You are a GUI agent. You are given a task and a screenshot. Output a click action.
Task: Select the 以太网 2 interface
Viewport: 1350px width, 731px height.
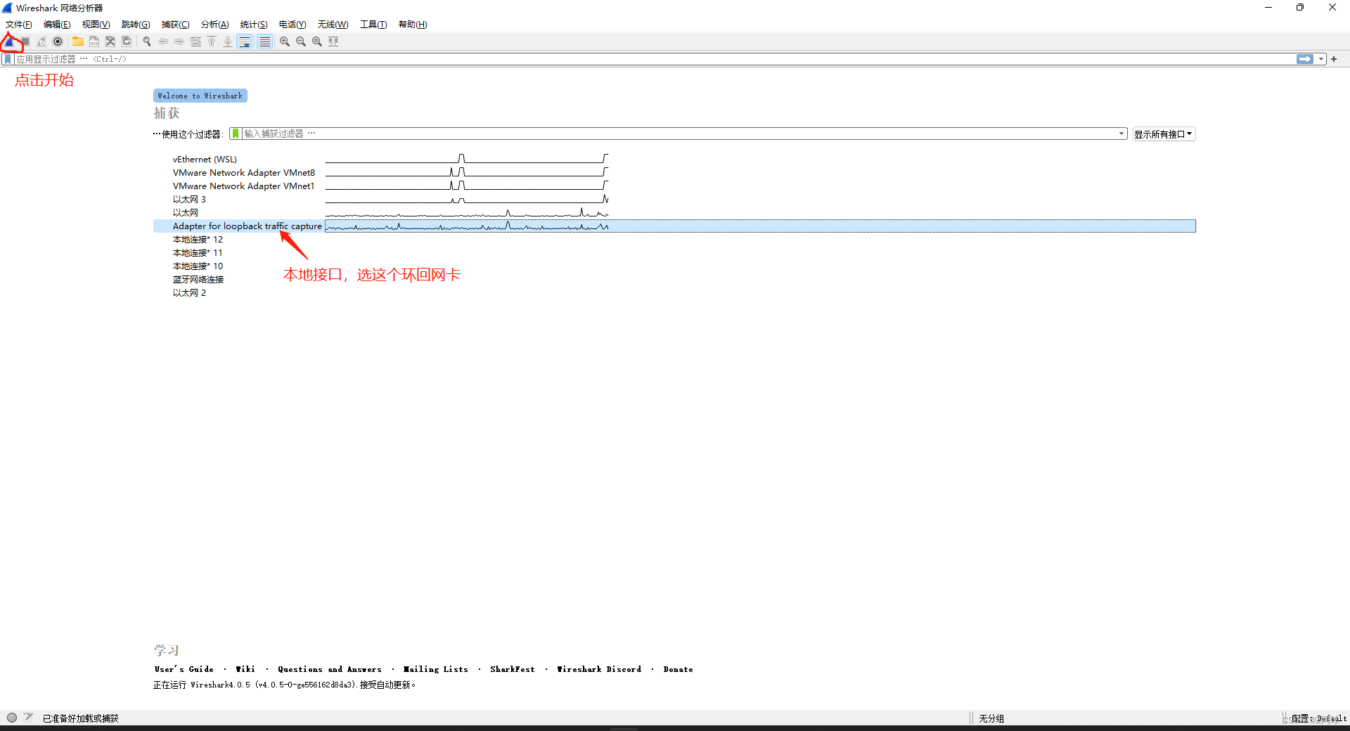tap(674, 292)
